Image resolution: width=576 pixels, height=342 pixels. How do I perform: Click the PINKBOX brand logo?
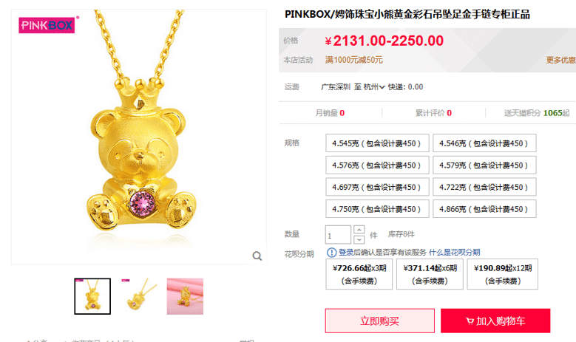[x=47, y=25]
